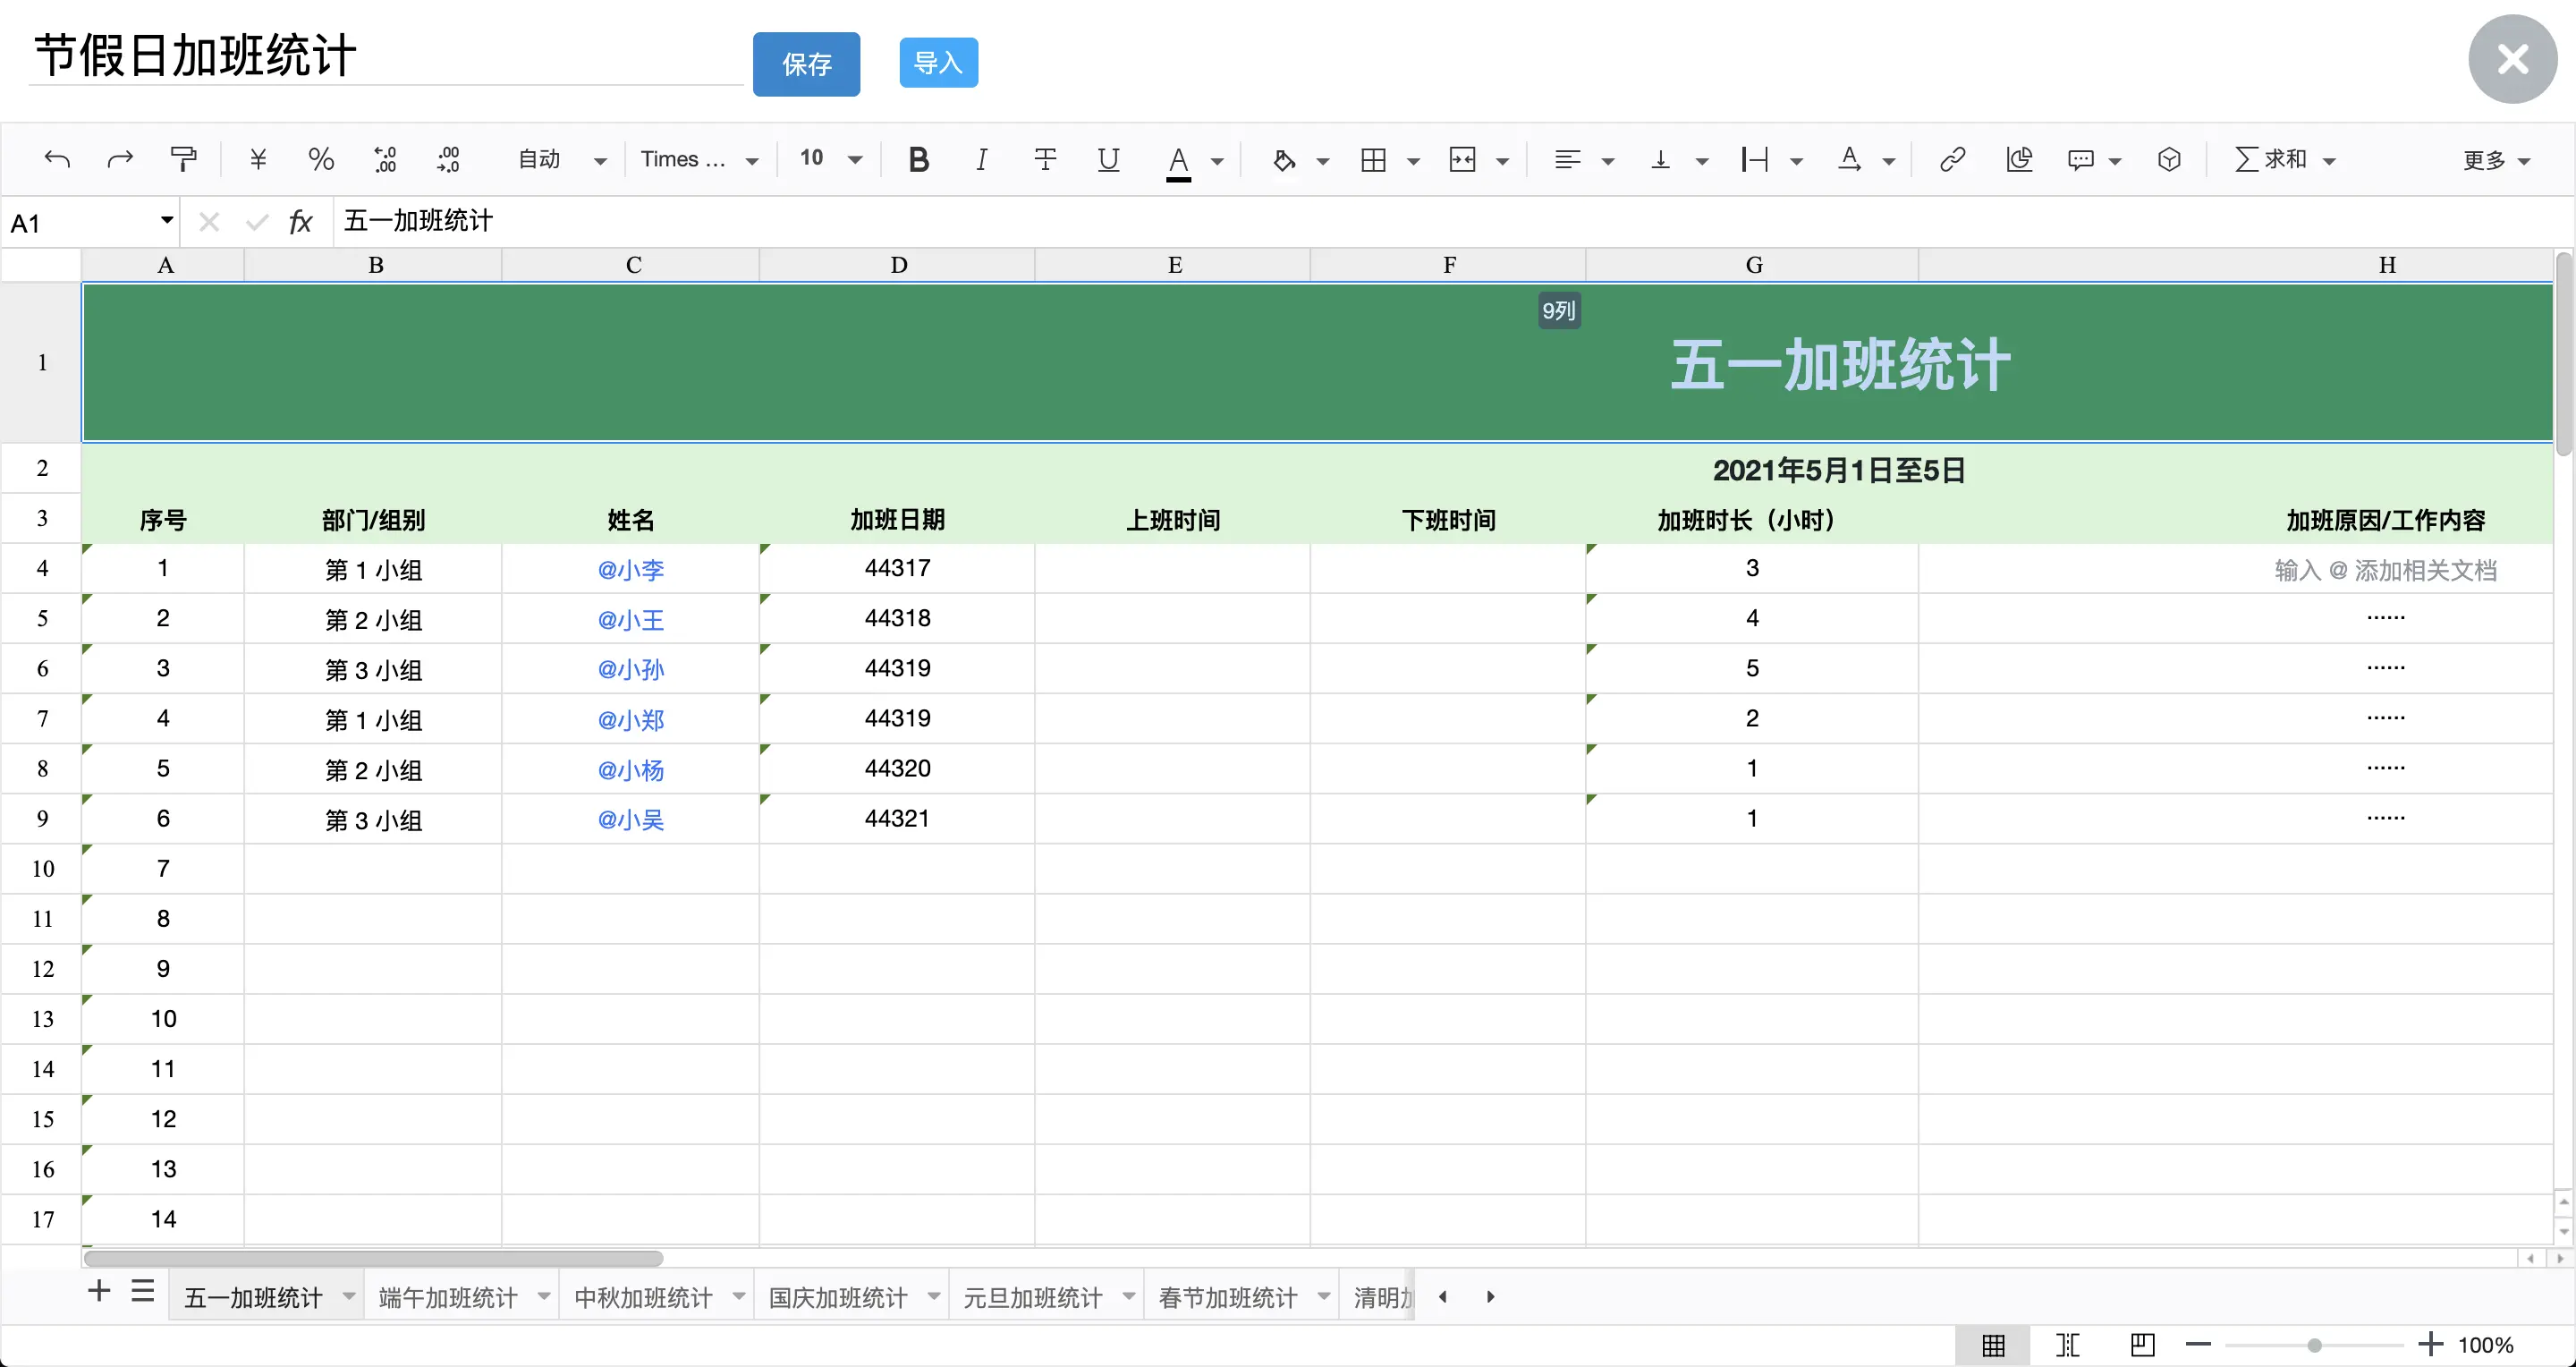Screen dimensions: 2576x1367
Task: Click the insert hyperlink icon
Action: point(1952,159)
